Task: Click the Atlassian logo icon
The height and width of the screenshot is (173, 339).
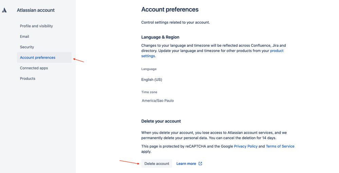Action: 4,10
